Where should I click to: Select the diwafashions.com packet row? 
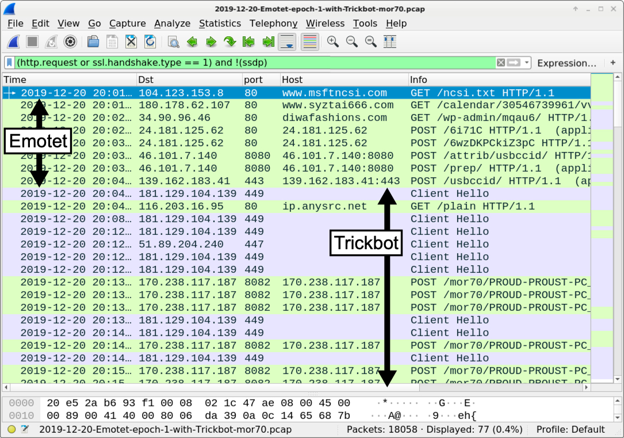point(297,118)
